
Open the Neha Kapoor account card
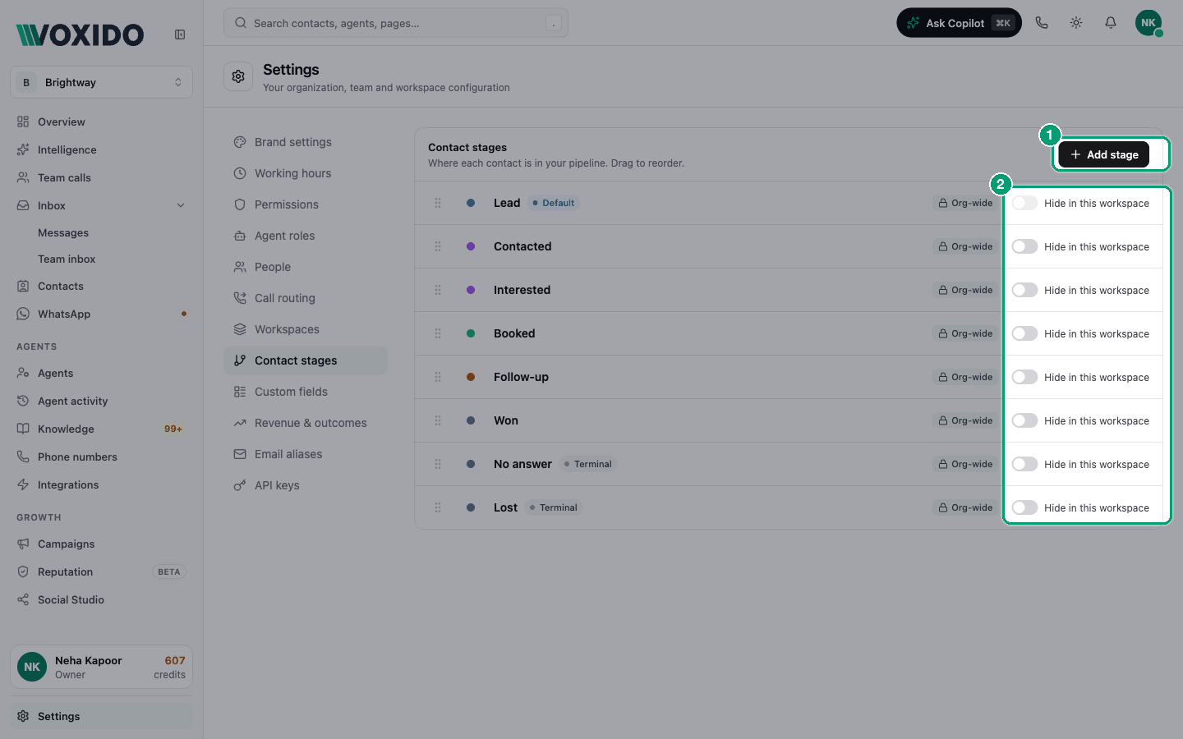[101, 667]
